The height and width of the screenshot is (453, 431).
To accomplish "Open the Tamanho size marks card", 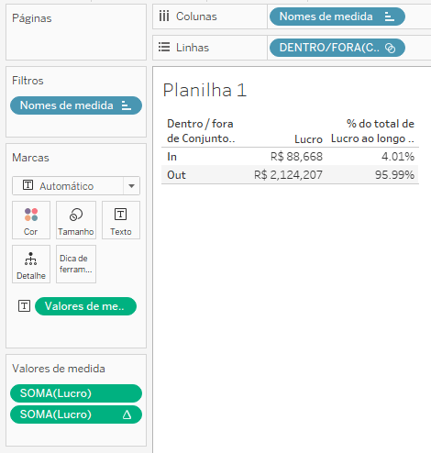I will (76, 220).
